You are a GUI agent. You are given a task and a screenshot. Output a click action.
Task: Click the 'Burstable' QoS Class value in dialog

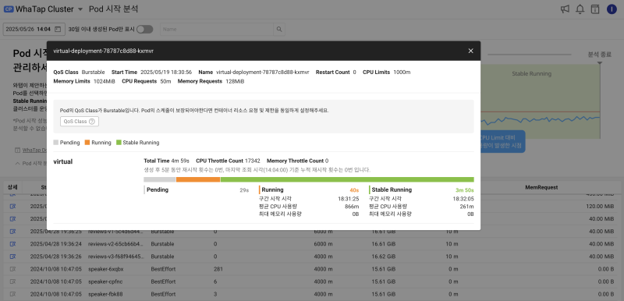93,73
